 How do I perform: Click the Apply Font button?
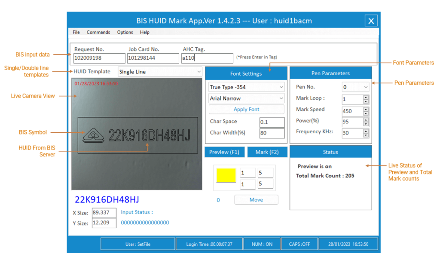click(x=246, y=109)
